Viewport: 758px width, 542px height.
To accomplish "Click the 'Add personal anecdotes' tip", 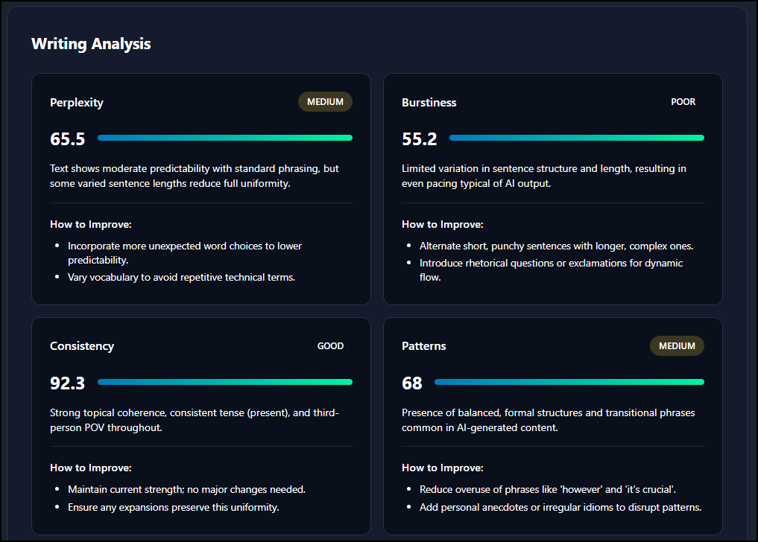I will click(560, 508).
